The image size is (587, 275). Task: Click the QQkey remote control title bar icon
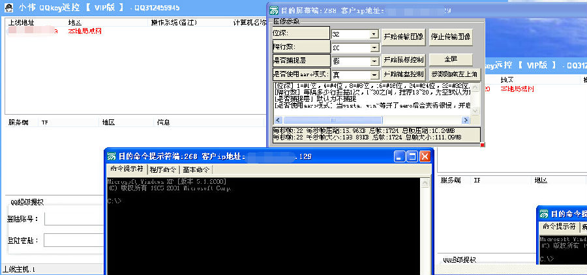(7, 8)
